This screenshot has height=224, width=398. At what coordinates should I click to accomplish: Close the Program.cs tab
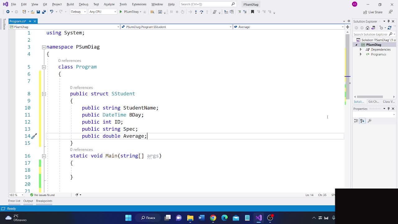[x=35, y=21]
